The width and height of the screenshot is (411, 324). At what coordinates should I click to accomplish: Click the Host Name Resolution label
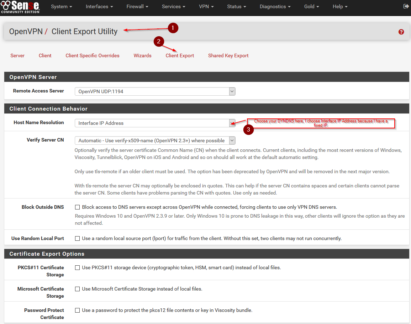(x=39, y=123)
